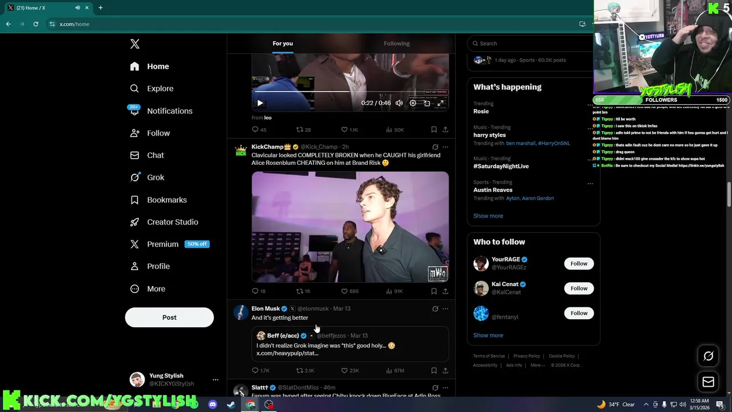
Task: Show more trends in What's happening
Action: tap(488, 216)
